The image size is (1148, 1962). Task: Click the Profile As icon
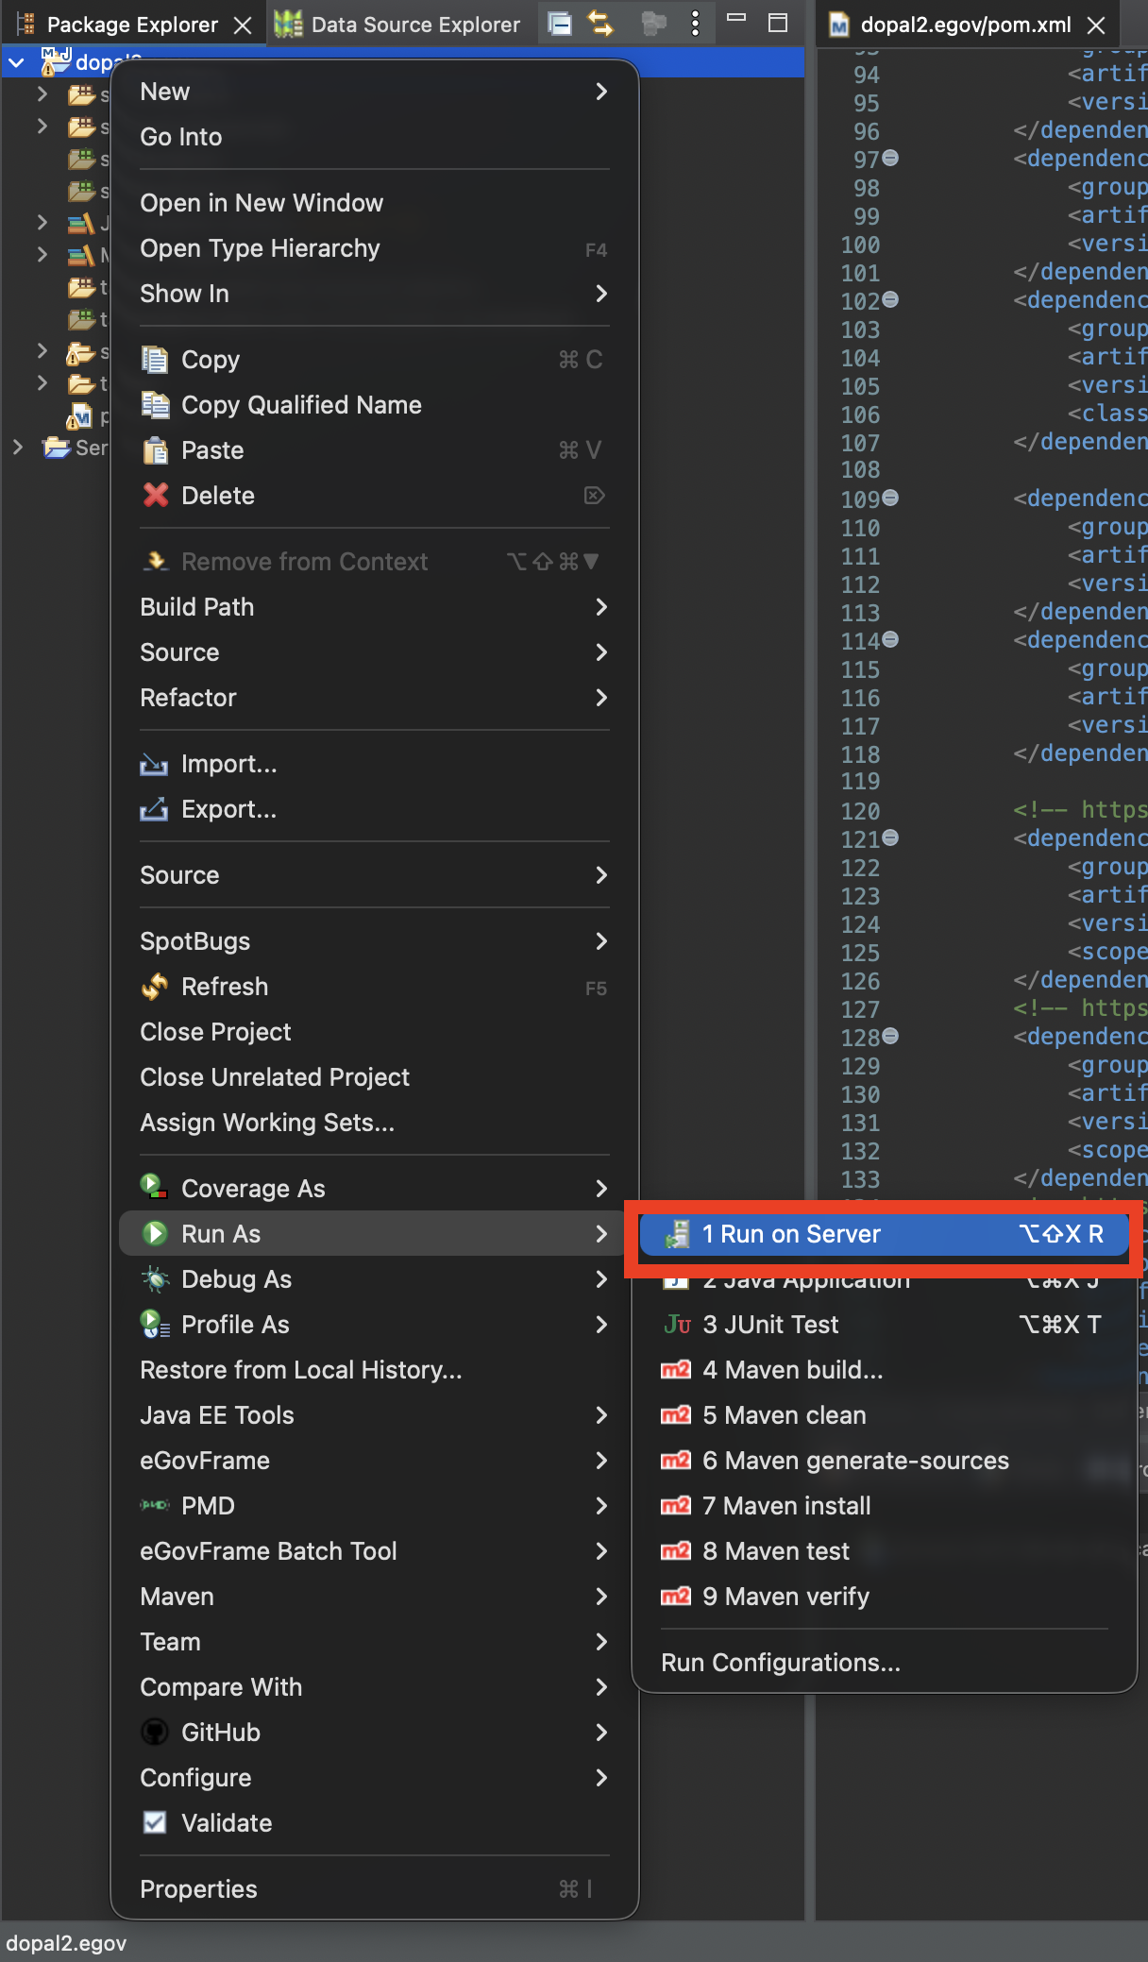coord(155,1325)
